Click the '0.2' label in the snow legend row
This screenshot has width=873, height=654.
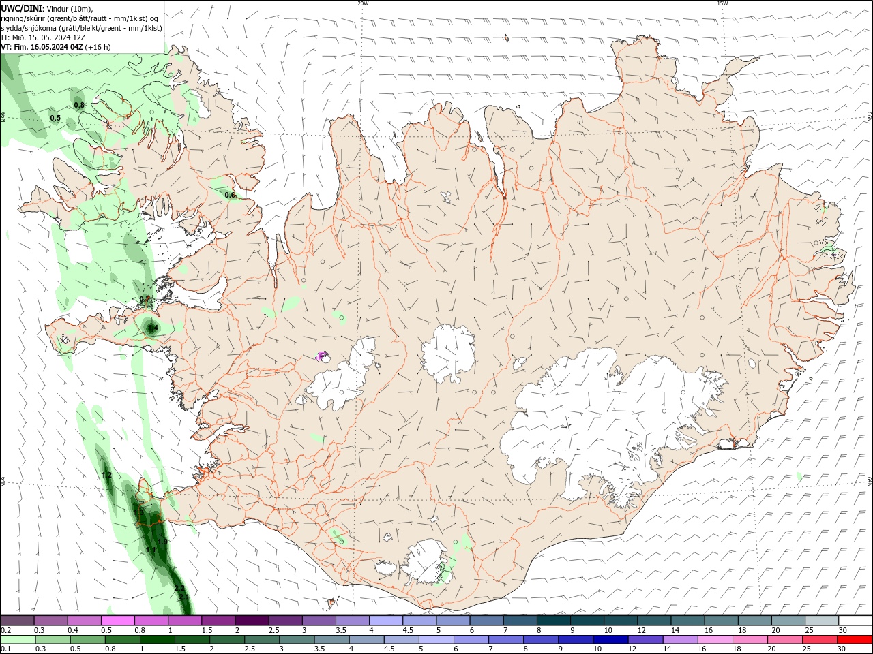pos(5,630)
